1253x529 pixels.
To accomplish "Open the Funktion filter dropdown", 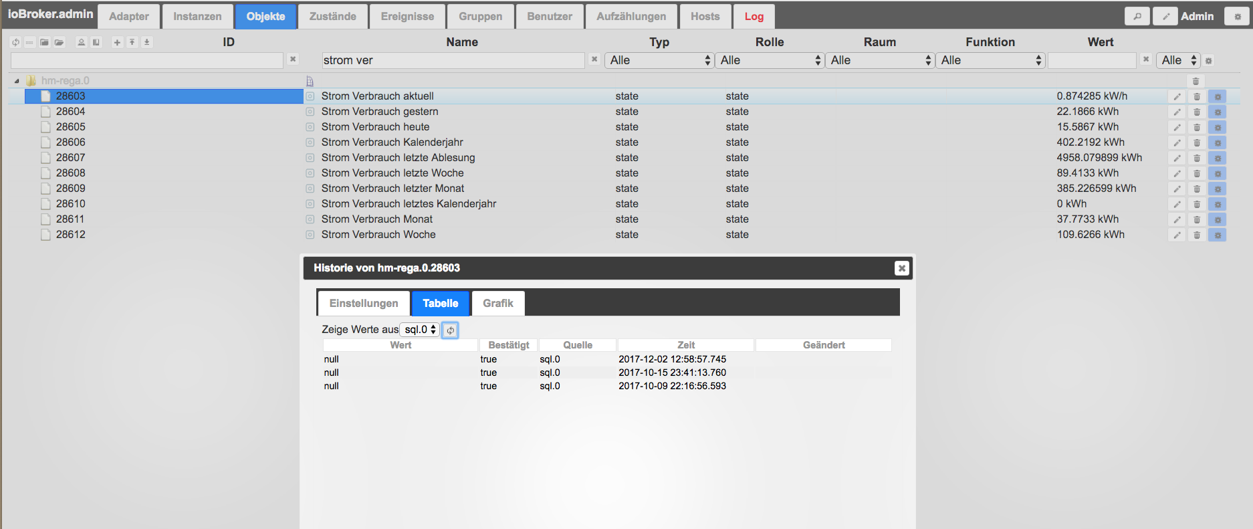I will 990,60.
